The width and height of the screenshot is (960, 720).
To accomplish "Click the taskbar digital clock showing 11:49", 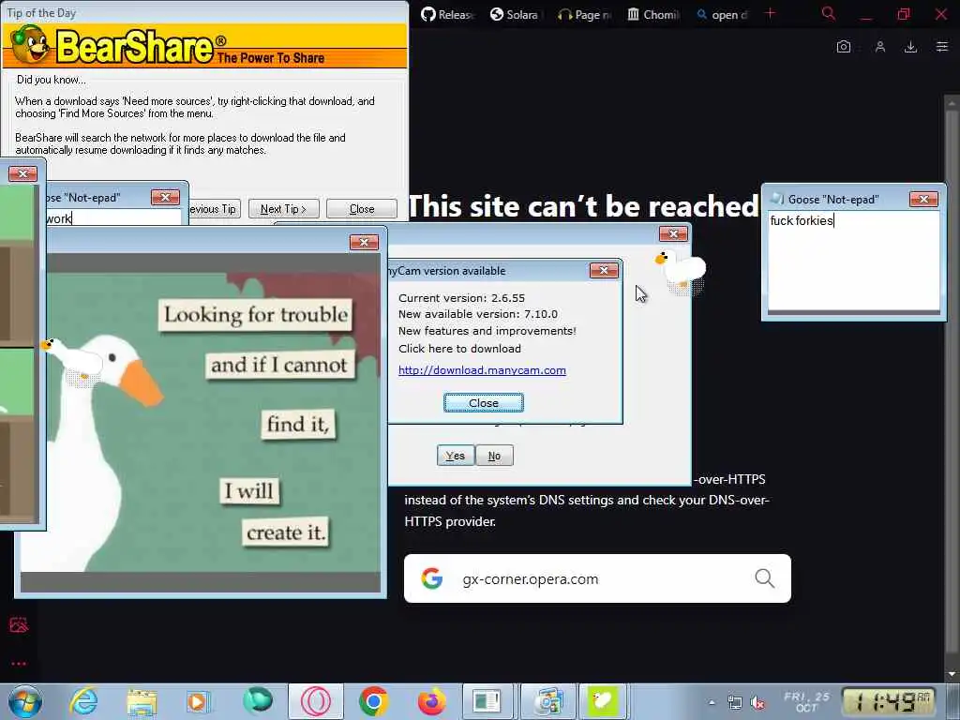I will pos(889,701).
